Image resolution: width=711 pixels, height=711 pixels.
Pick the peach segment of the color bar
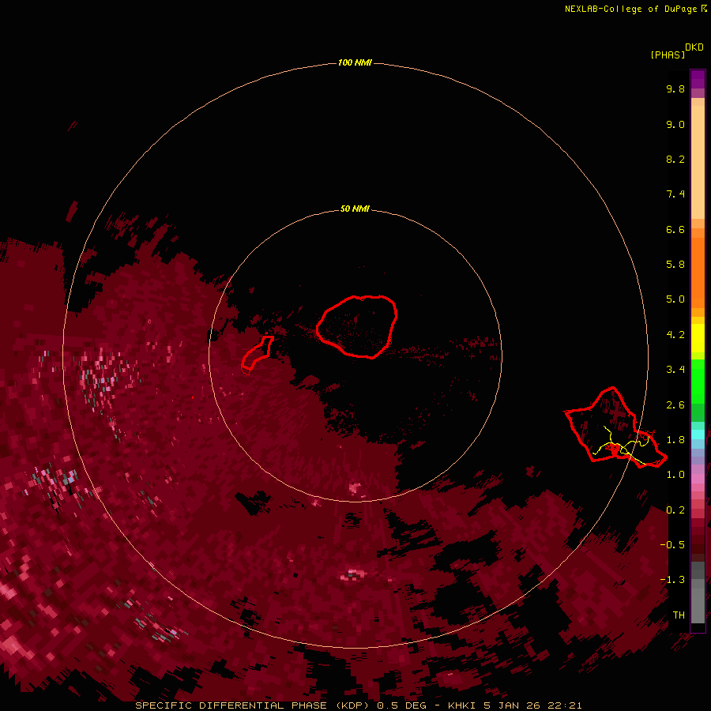[x=698, y=162]
